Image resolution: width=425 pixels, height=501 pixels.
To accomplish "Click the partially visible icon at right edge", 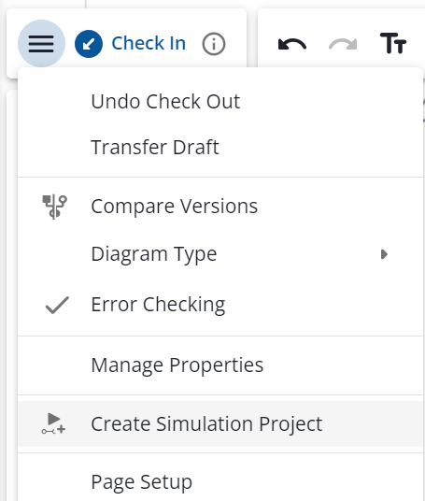I will [x=423, y=110].
